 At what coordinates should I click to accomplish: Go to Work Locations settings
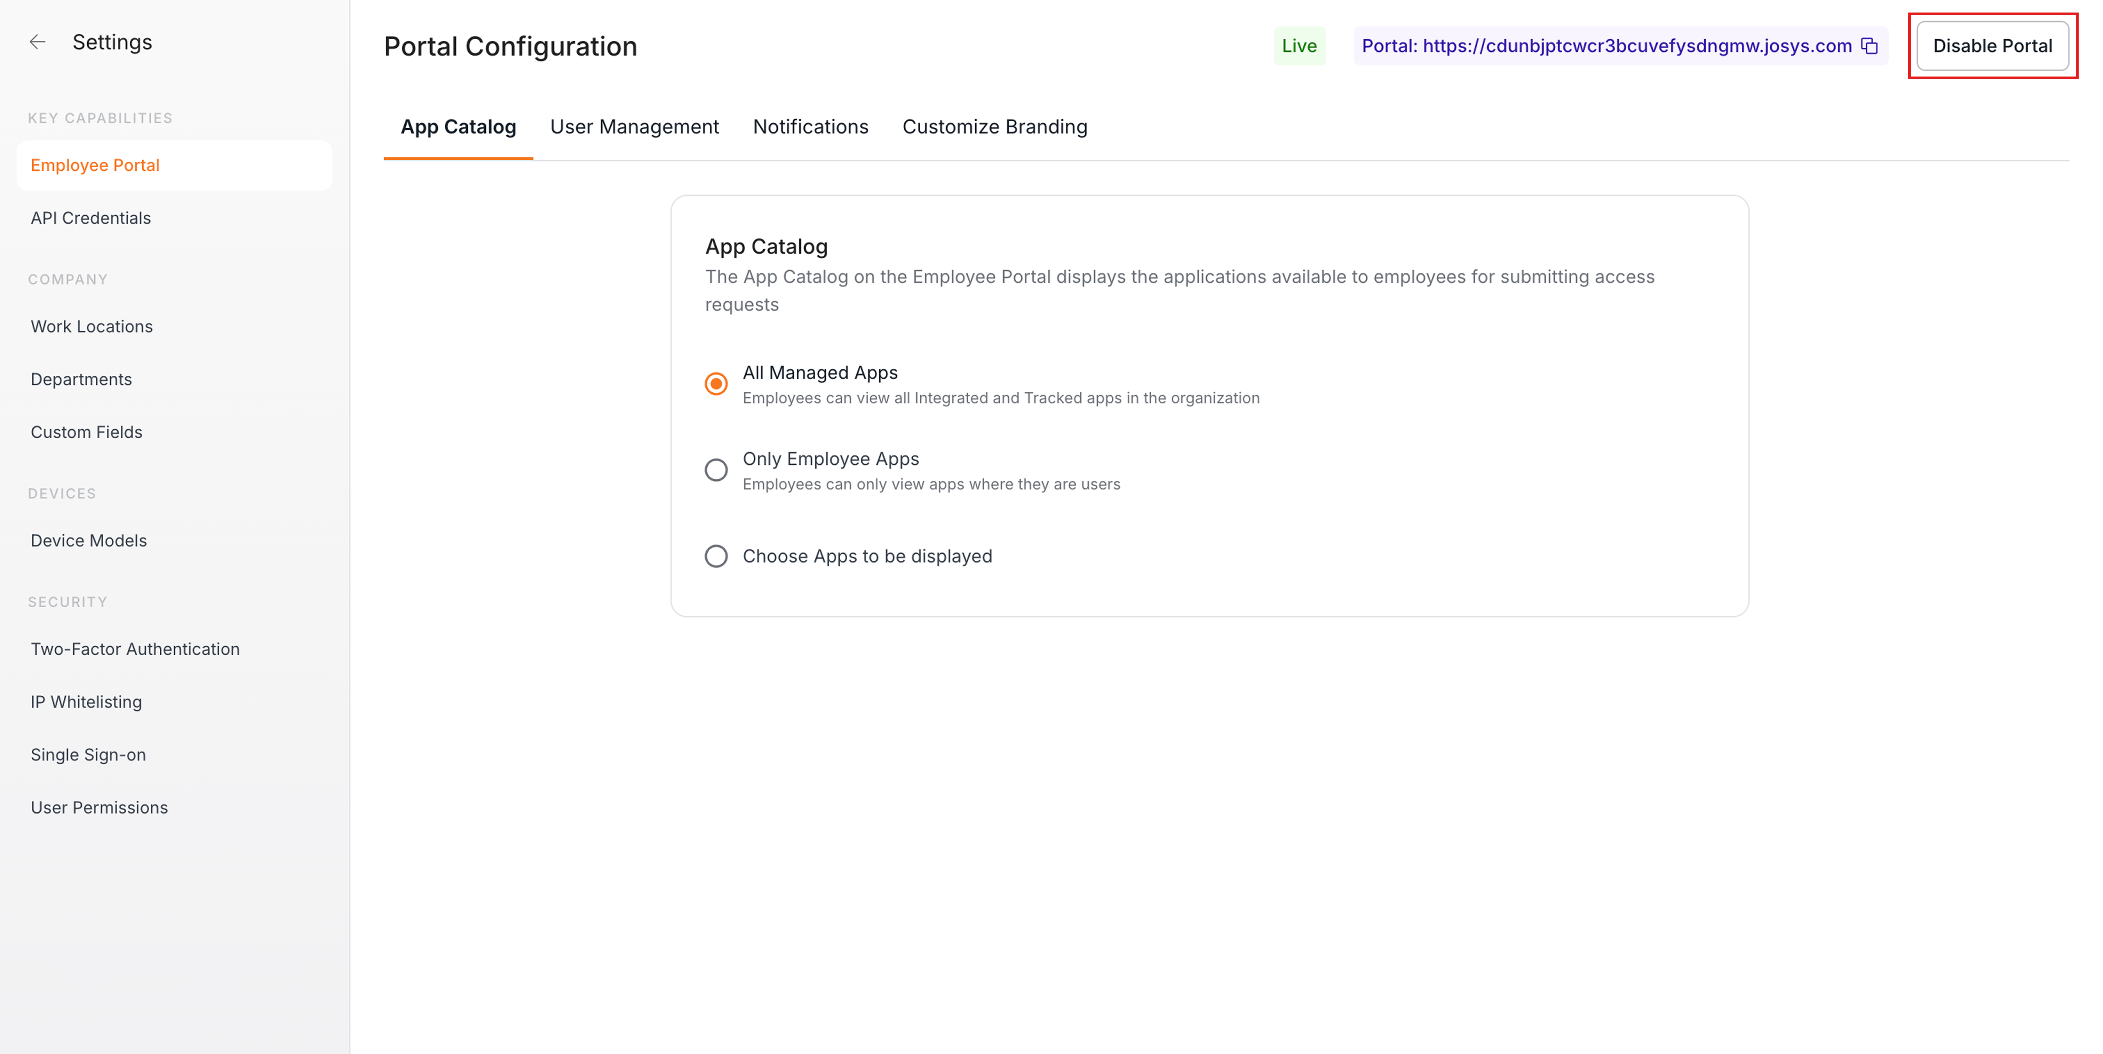coord(92,327)
